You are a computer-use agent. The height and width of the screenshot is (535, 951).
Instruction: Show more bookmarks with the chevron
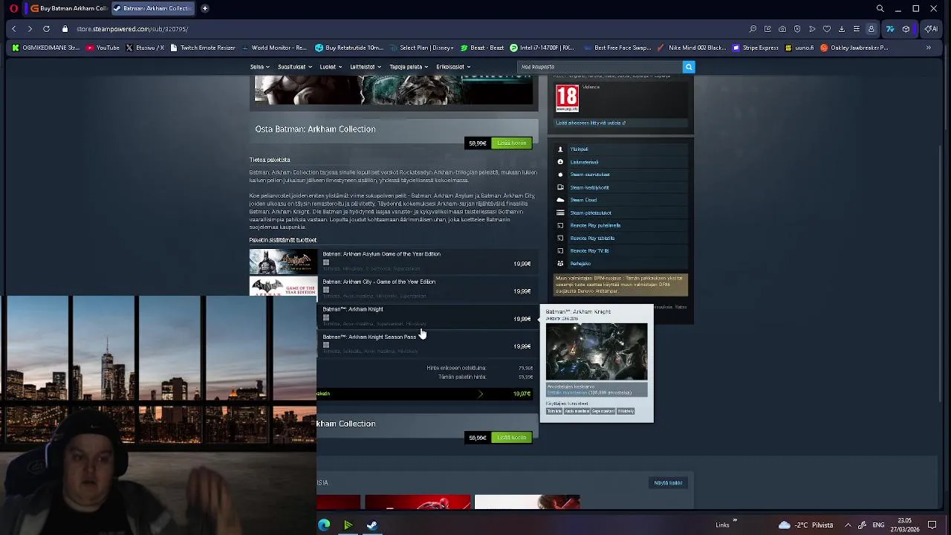[x=928, y=48]
